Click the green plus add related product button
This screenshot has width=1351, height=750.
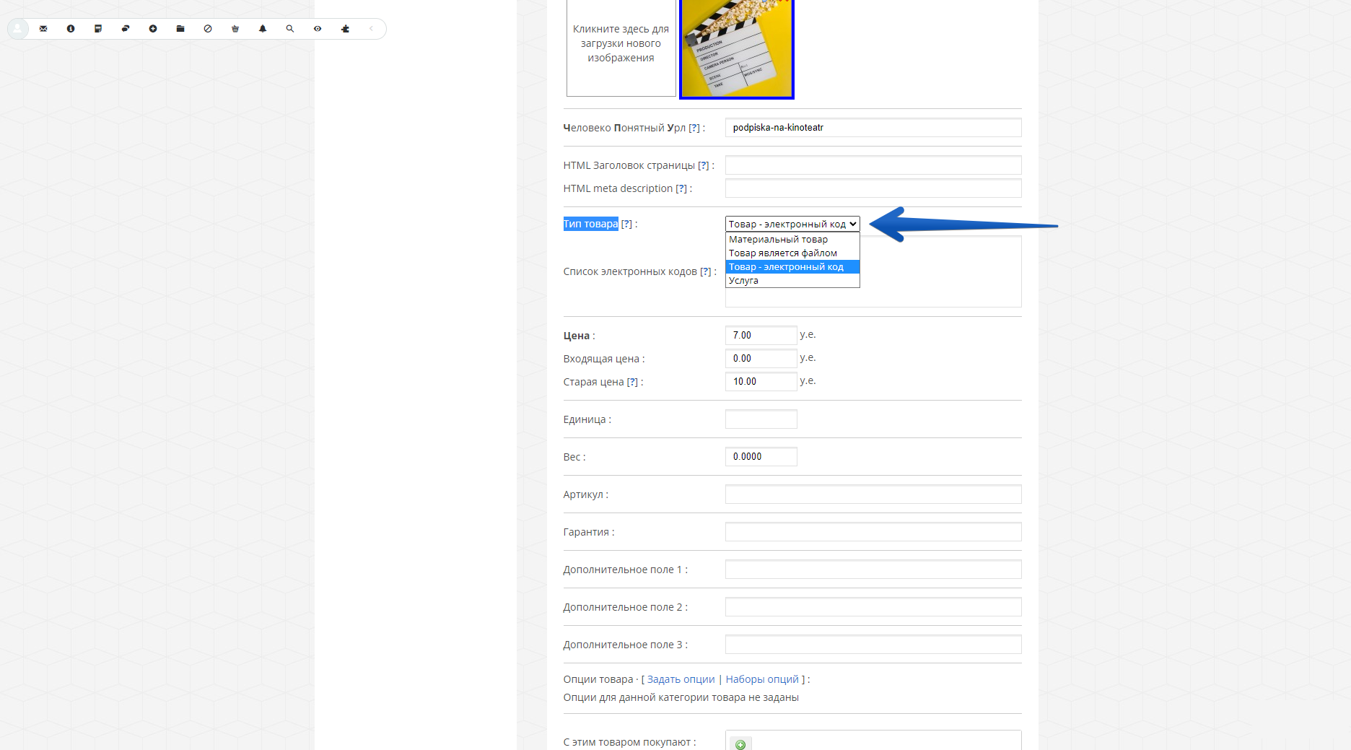tap(740, 744)
